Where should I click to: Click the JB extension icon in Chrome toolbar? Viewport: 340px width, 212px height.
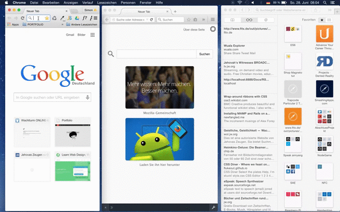[69, 18]
